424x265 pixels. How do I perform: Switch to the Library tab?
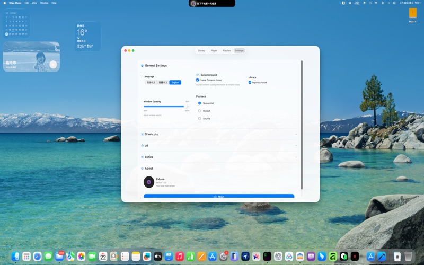coord(201,50)
